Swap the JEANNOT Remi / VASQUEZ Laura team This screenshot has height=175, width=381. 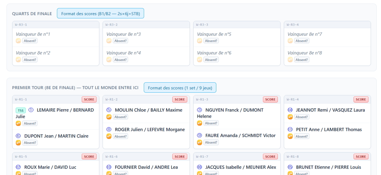tap(290, 117)
